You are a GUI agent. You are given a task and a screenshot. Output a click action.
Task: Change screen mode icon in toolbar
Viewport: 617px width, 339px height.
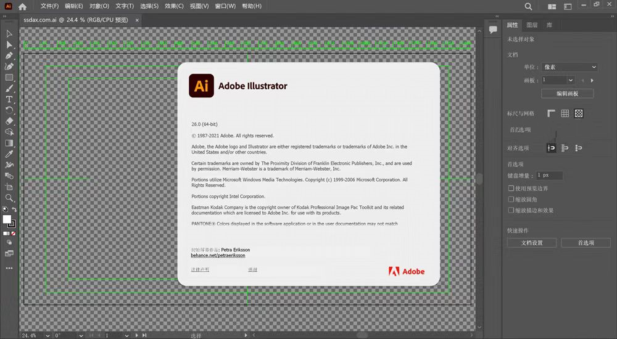tap(9, 254)
